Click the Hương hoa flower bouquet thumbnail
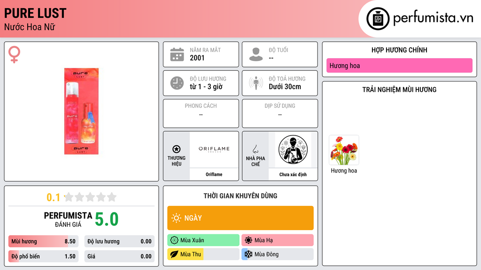Screen dimensions: 481x270 pos(344,150)
